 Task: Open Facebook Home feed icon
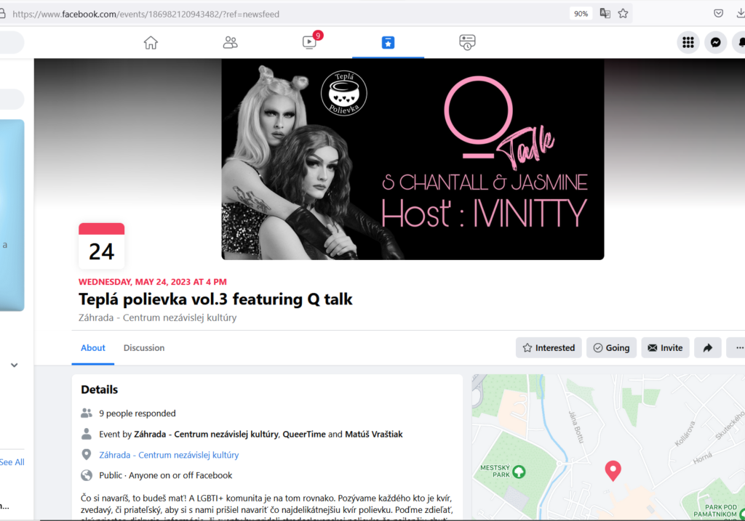pyautogui.click(x=151, y=43)
